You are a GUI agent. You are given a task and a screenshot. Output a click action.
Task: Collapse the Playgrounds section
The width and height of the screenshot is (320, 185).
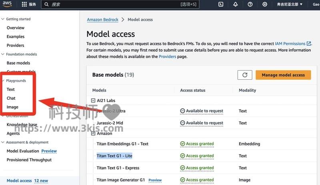[4, 80]
